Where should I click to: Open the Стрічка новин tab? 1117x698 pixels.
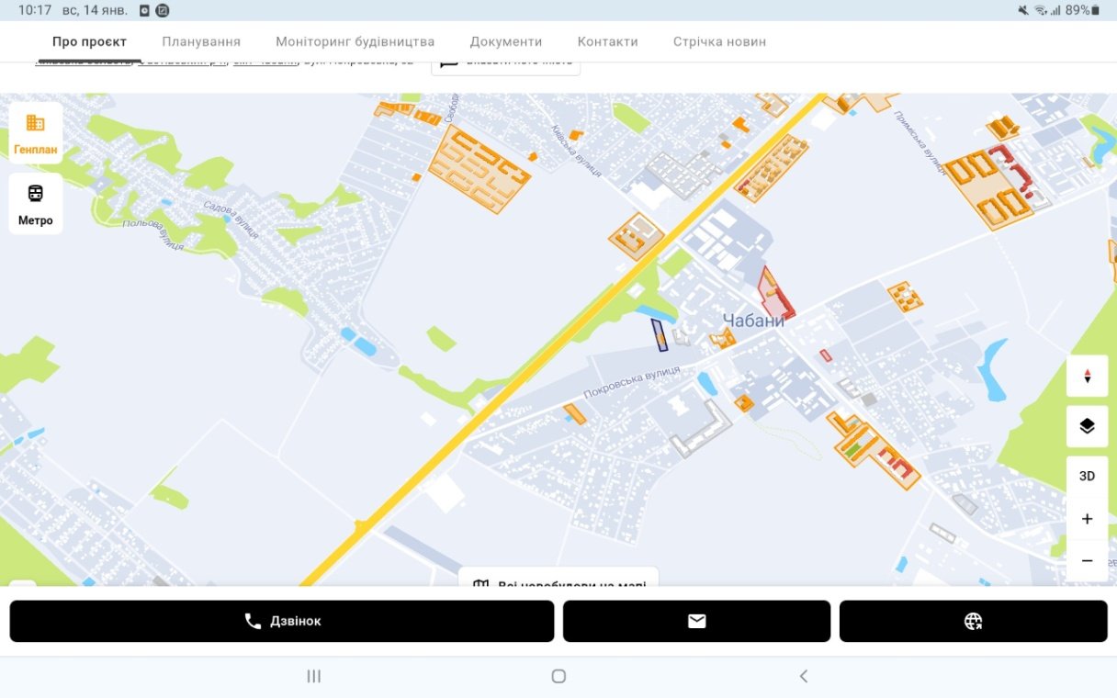pyautogui.click(x=719, y=41)
